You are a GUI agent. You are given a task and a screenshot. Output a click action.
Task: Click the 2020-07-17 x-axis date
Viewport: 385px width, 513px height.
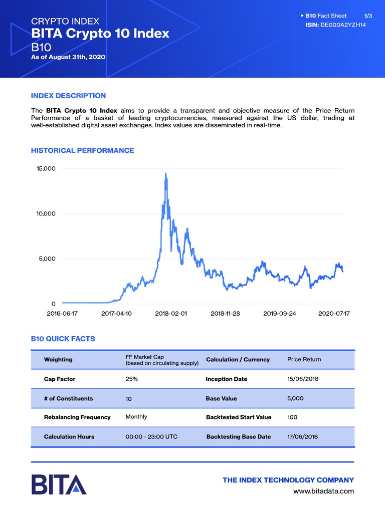[x=334, y=314]
